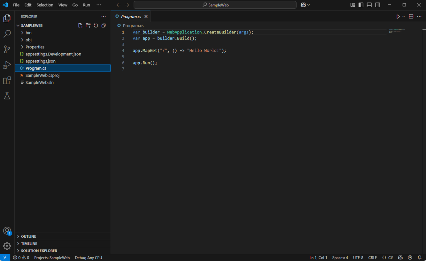Toggle the secondary side bar visibility
Screen dimensions: 426x261
tap(377, 5)
